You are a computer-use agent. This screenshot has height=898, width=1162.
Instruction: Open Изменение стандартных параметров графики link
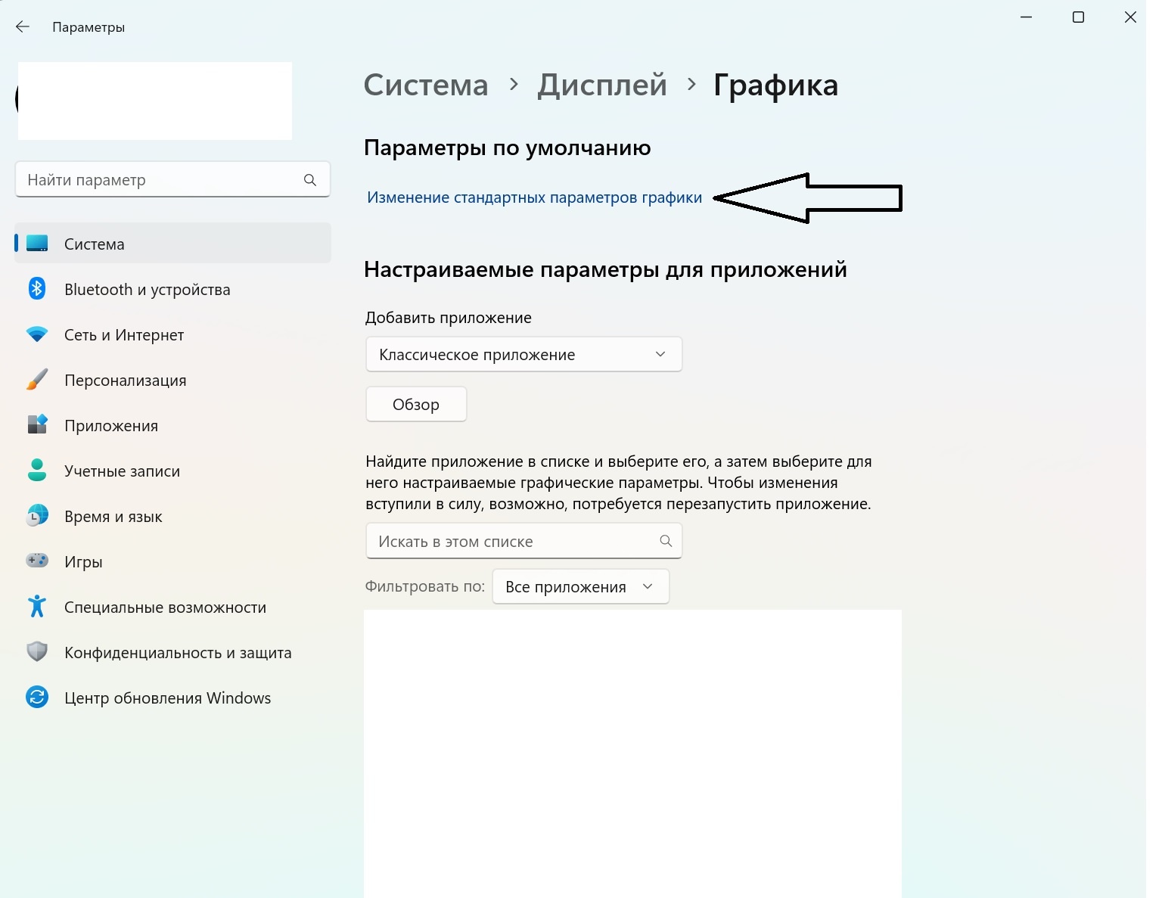534,197
